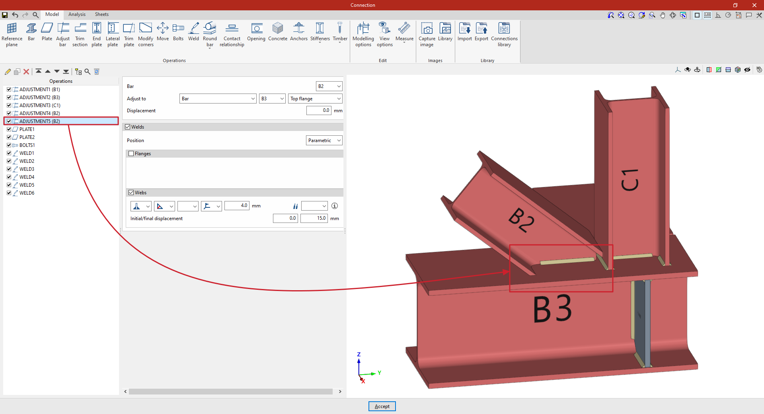Select the Adjust bar tool

coord(63,34)
